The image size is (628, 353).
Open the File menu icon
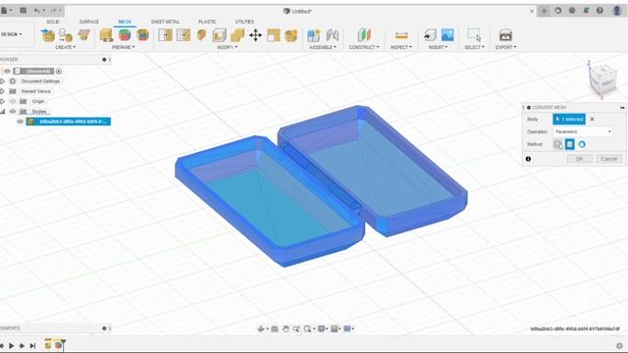[x=4, y=11]
